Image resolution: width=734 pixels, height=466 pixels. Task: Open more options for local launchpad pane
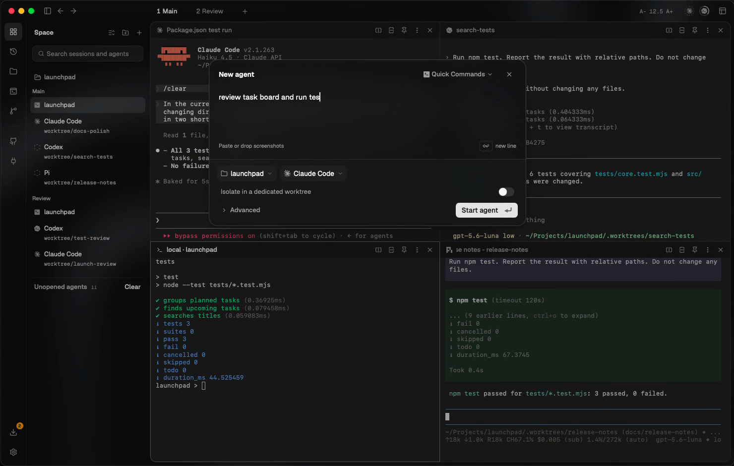417,250
